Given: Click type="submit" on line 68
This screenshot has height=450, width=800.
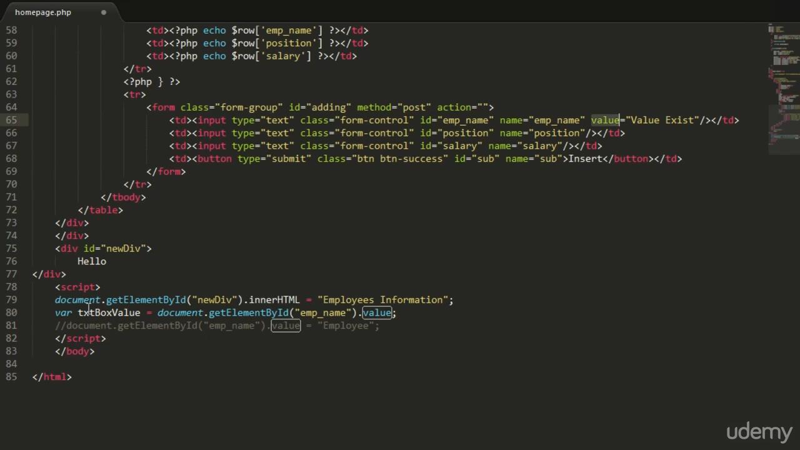Looking at the screenshot, I should (271, 159).
